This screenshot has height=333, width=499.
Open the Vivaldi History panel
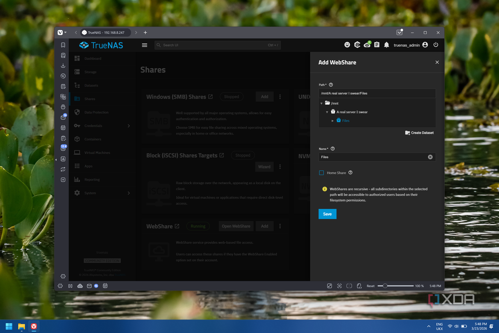(63, 76)
